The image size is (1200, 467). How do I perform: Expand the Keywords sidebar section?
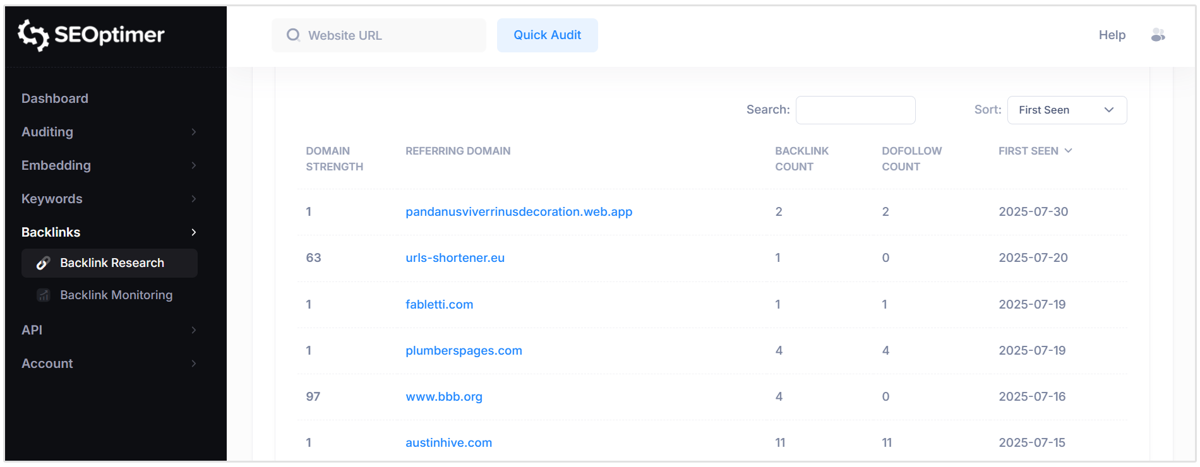[52, 199]
